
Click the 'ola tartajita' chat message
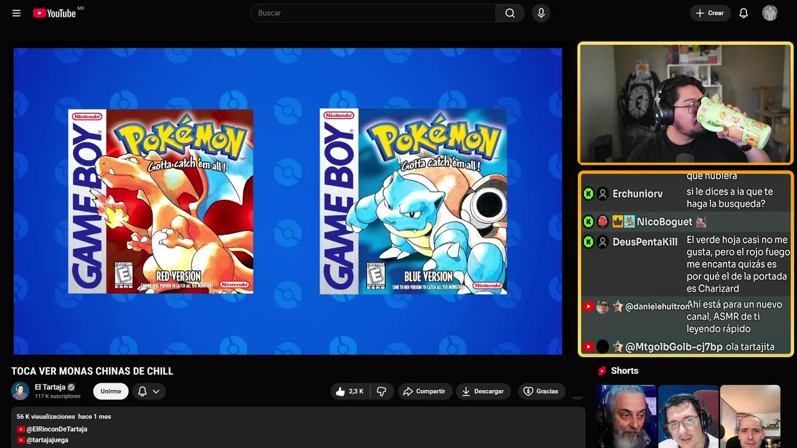point(750,347)
